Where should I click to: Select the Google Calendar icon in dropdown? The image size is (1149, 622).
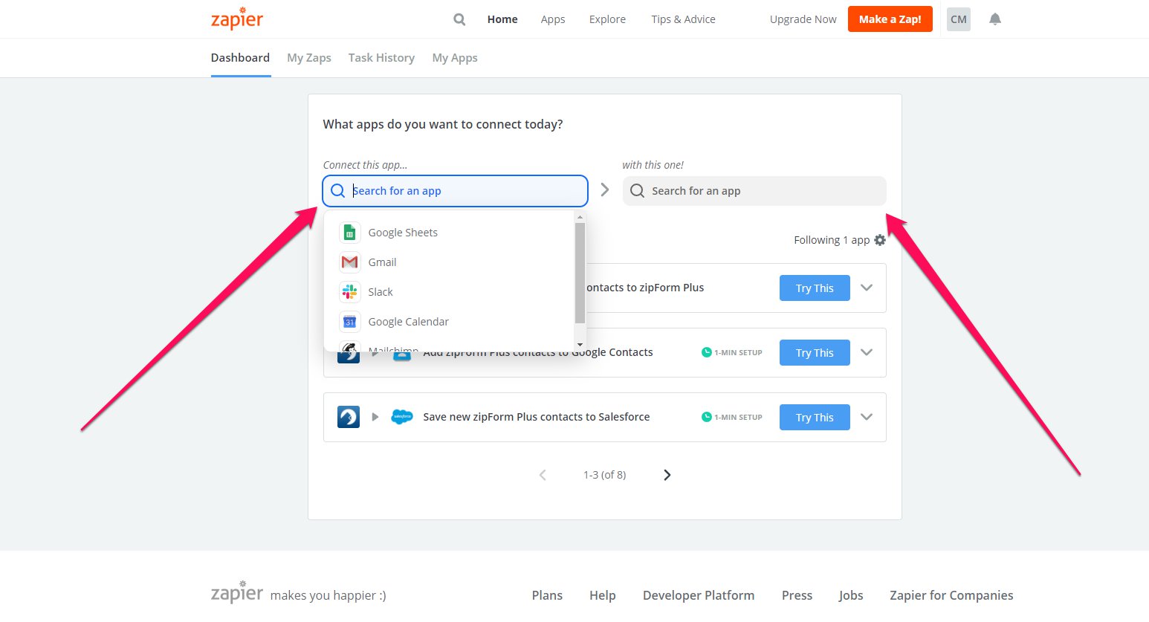(350, 322)
